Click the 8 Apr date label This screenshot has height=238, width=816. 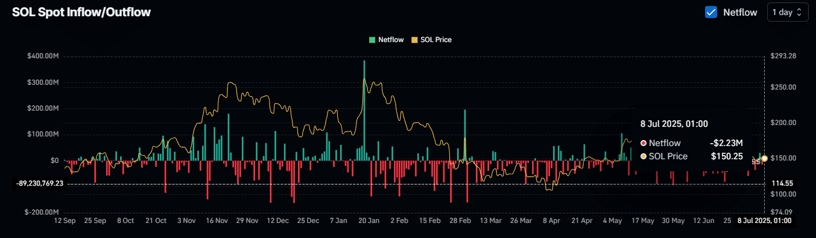(552, 221)
